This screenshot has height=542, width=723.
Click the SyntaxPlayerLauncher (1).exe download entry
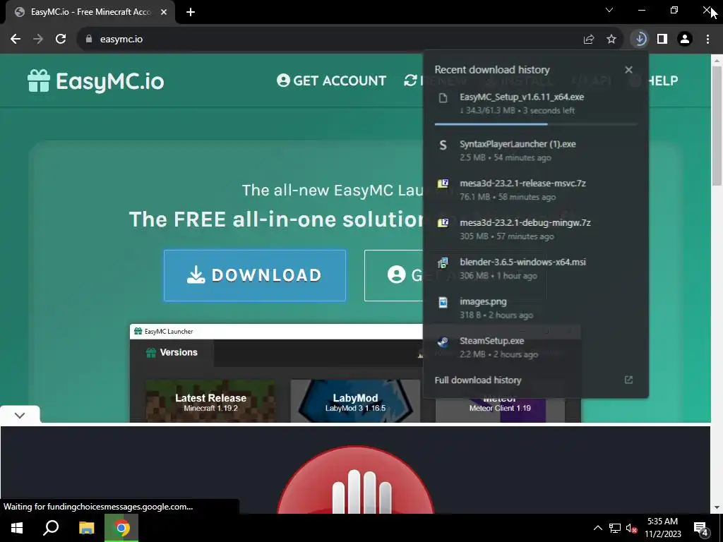[536, 151]
